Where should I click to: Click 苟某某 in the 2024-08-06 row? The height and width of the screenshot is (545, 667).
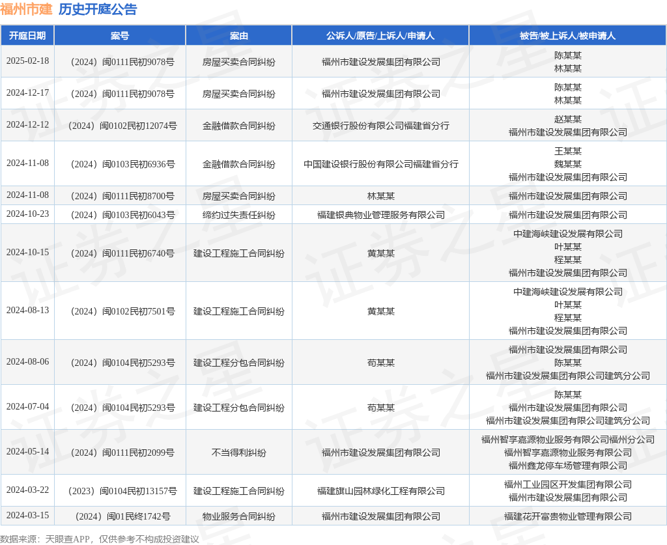pyautogui.click(x=380, y=363)
